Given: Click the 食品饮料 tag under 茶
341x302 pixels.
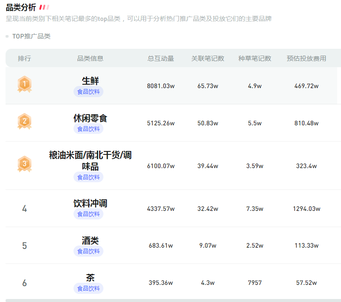Looking at the screenshot, I should (88, 288).
